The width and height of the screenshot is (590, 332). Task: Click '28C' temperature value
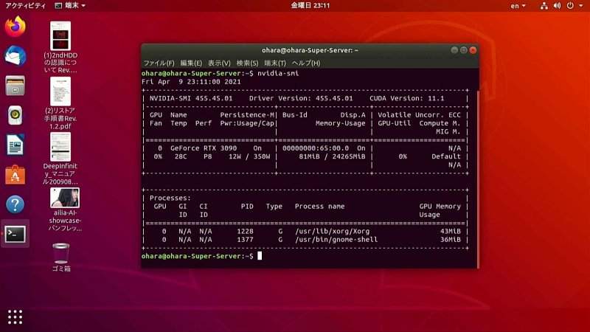coord(181,156)
